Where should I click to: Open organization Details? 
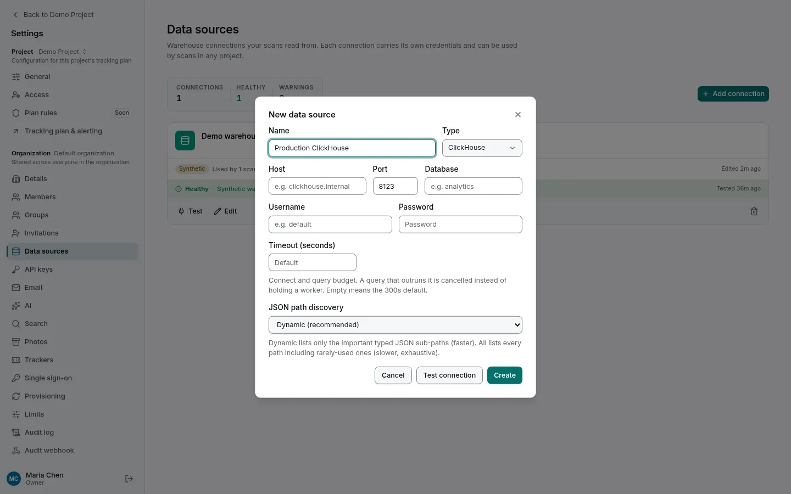pyautogui.click(x=72, y=179)
